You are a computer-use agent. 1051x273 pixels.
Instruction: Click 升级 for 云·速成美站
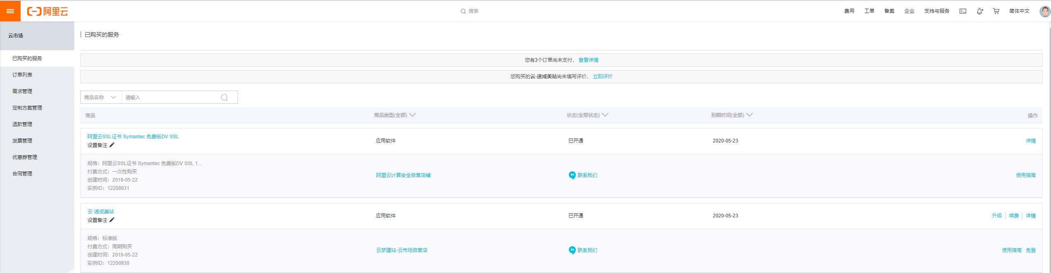pos(997,216)
